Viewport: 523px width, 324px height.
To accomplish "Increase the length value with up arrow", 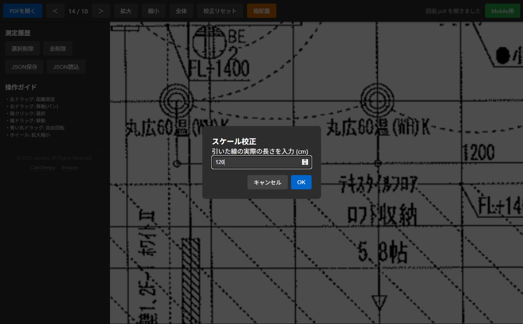I will point(305,160).
